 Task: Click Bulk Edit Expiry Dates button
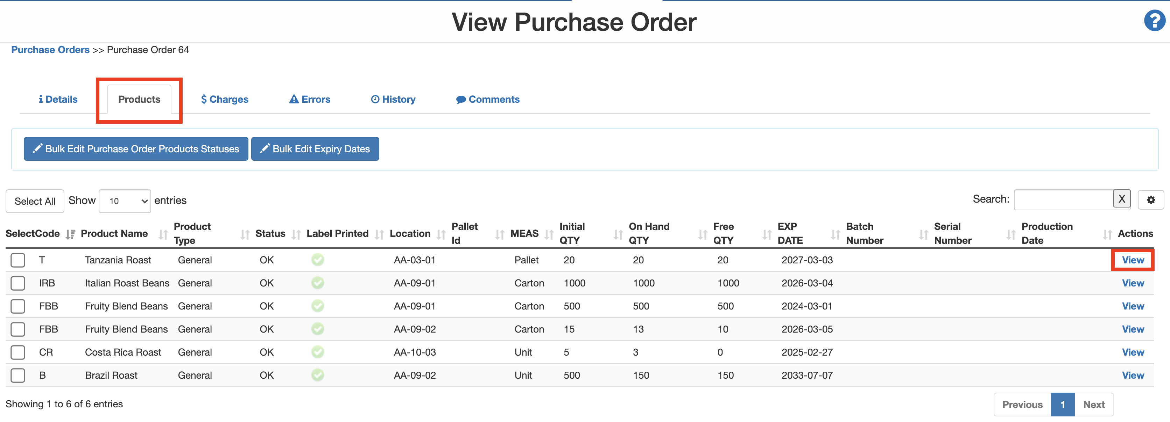[x=315, y=149]
